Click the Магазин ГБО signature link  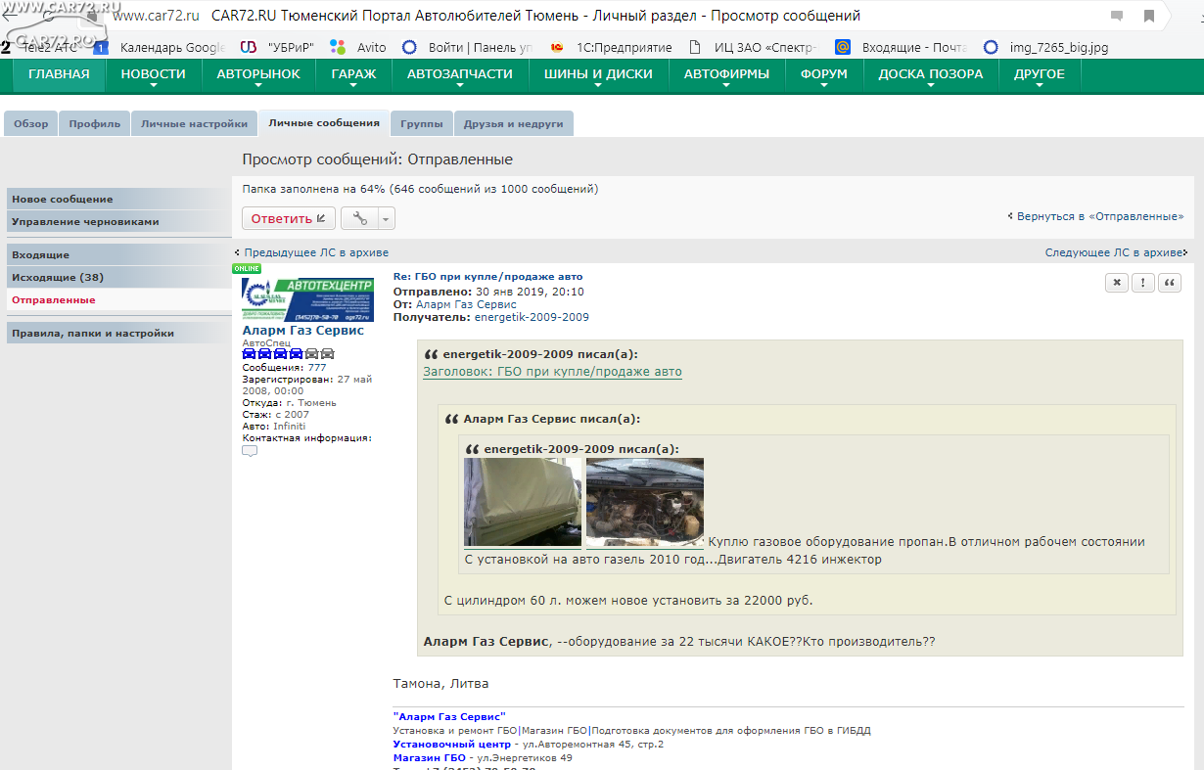(429, 758)
